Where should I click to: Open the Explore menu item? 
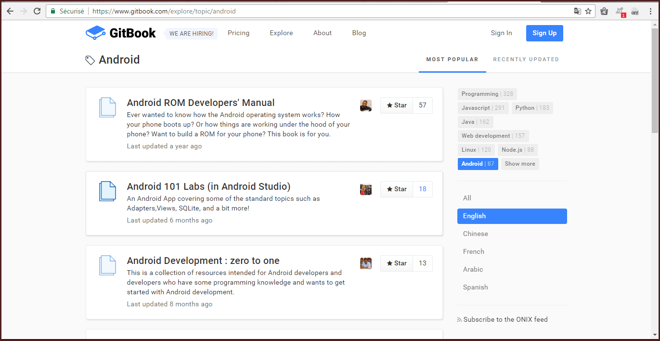coord(281,33)
